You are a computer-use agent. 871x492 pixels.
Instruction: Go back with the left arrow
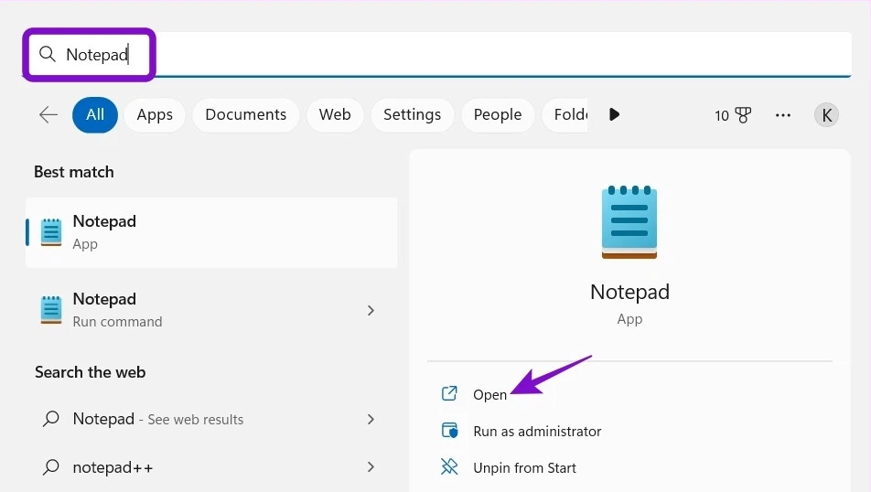point(48,115)
